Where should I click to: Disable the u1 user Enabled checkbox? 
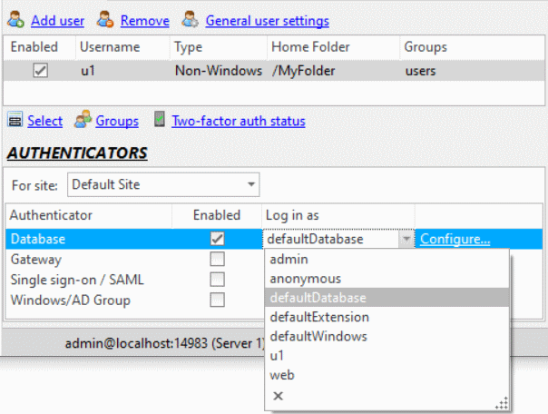[x=40, y=71]
